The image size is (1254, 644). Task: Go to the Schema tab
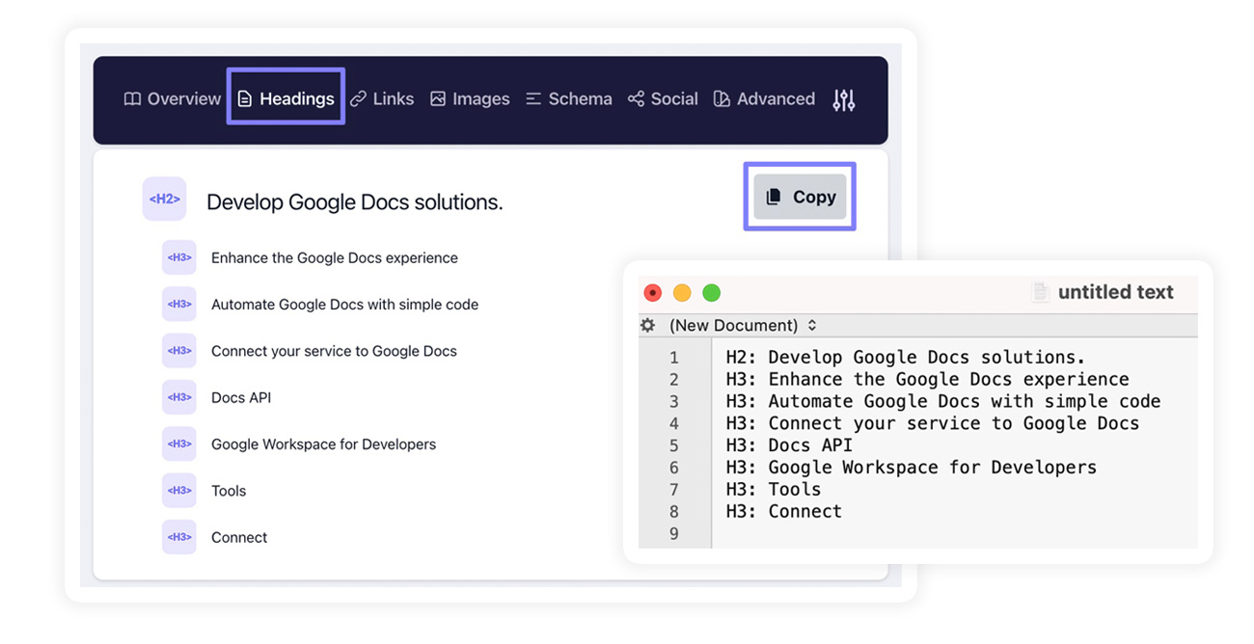coord(568,98)
